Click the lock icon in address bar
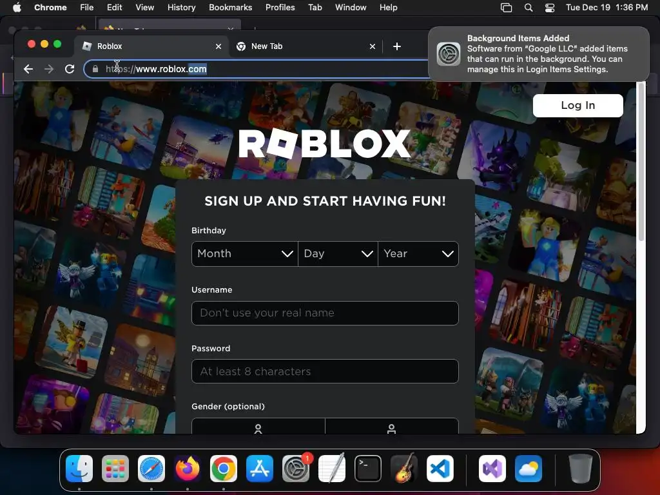The image size is (660, 495). click(95, 69)
